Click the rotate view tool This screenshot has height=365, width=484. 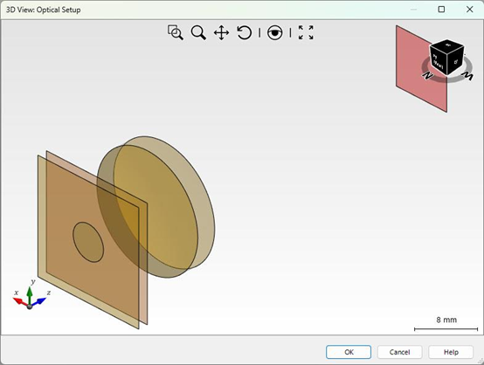(244, 32)
